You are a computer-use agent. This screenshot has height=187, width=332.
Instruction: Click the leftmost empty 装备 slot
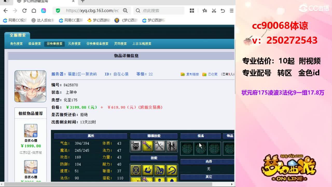(x=187, y=149)
